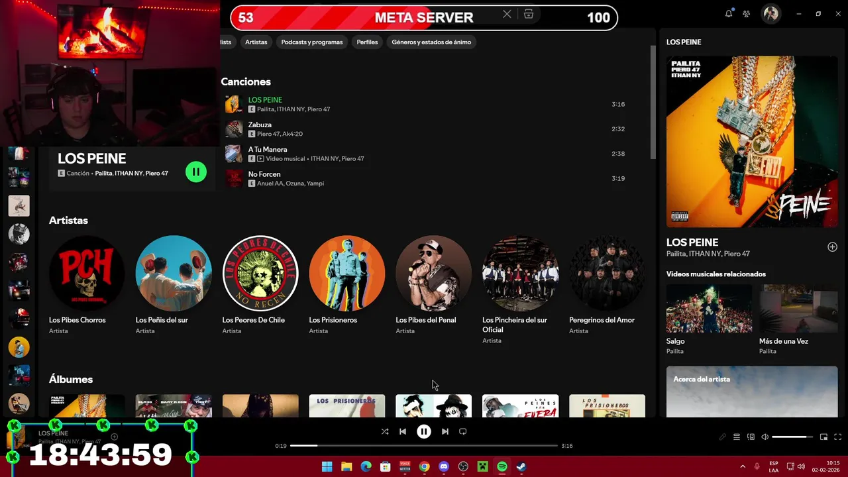Adjust the Spotify volume slider
848x477 pixels.
[792, 437]
